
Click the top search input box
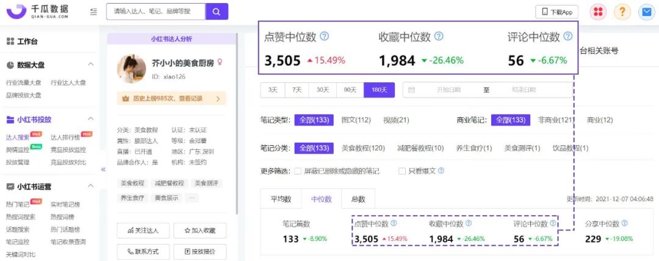click(x=155, y=12)
